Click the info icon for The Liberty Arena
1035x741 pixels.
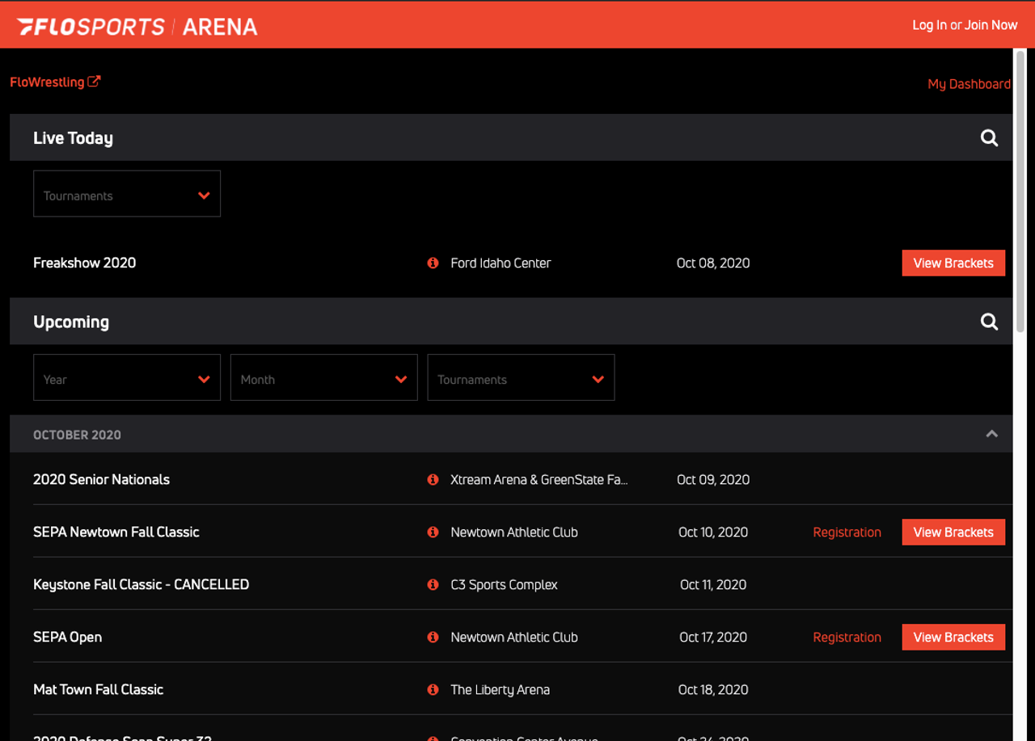click(433, 689)
